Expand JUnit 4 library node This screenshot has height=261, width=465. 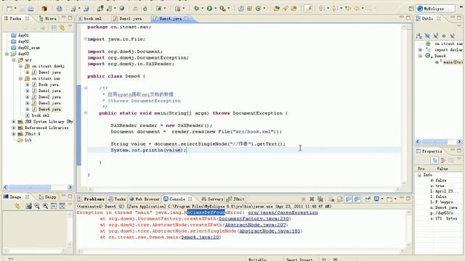pyautogui.click(x=14, y=134)
